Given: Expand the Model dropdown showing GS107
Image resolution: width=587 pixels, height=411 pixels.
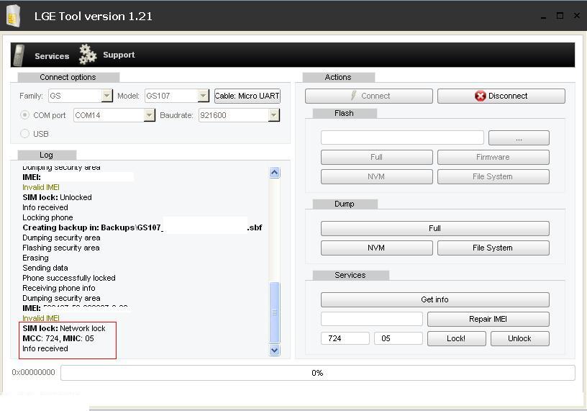Looking at the screenshot, I should tap(203, 96).
